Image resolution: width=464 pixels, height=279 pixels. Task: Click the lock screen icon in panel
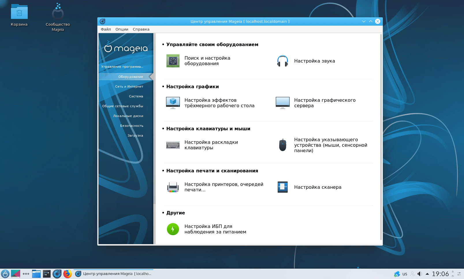(453, 272)
